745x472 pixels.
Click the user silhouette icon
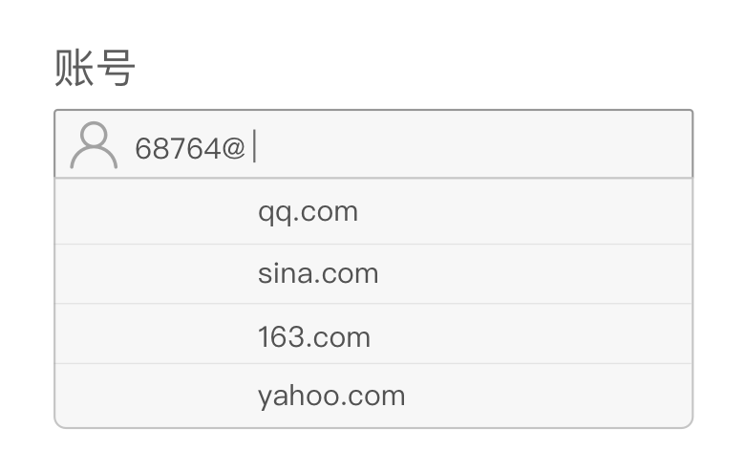tap(94, 145)
